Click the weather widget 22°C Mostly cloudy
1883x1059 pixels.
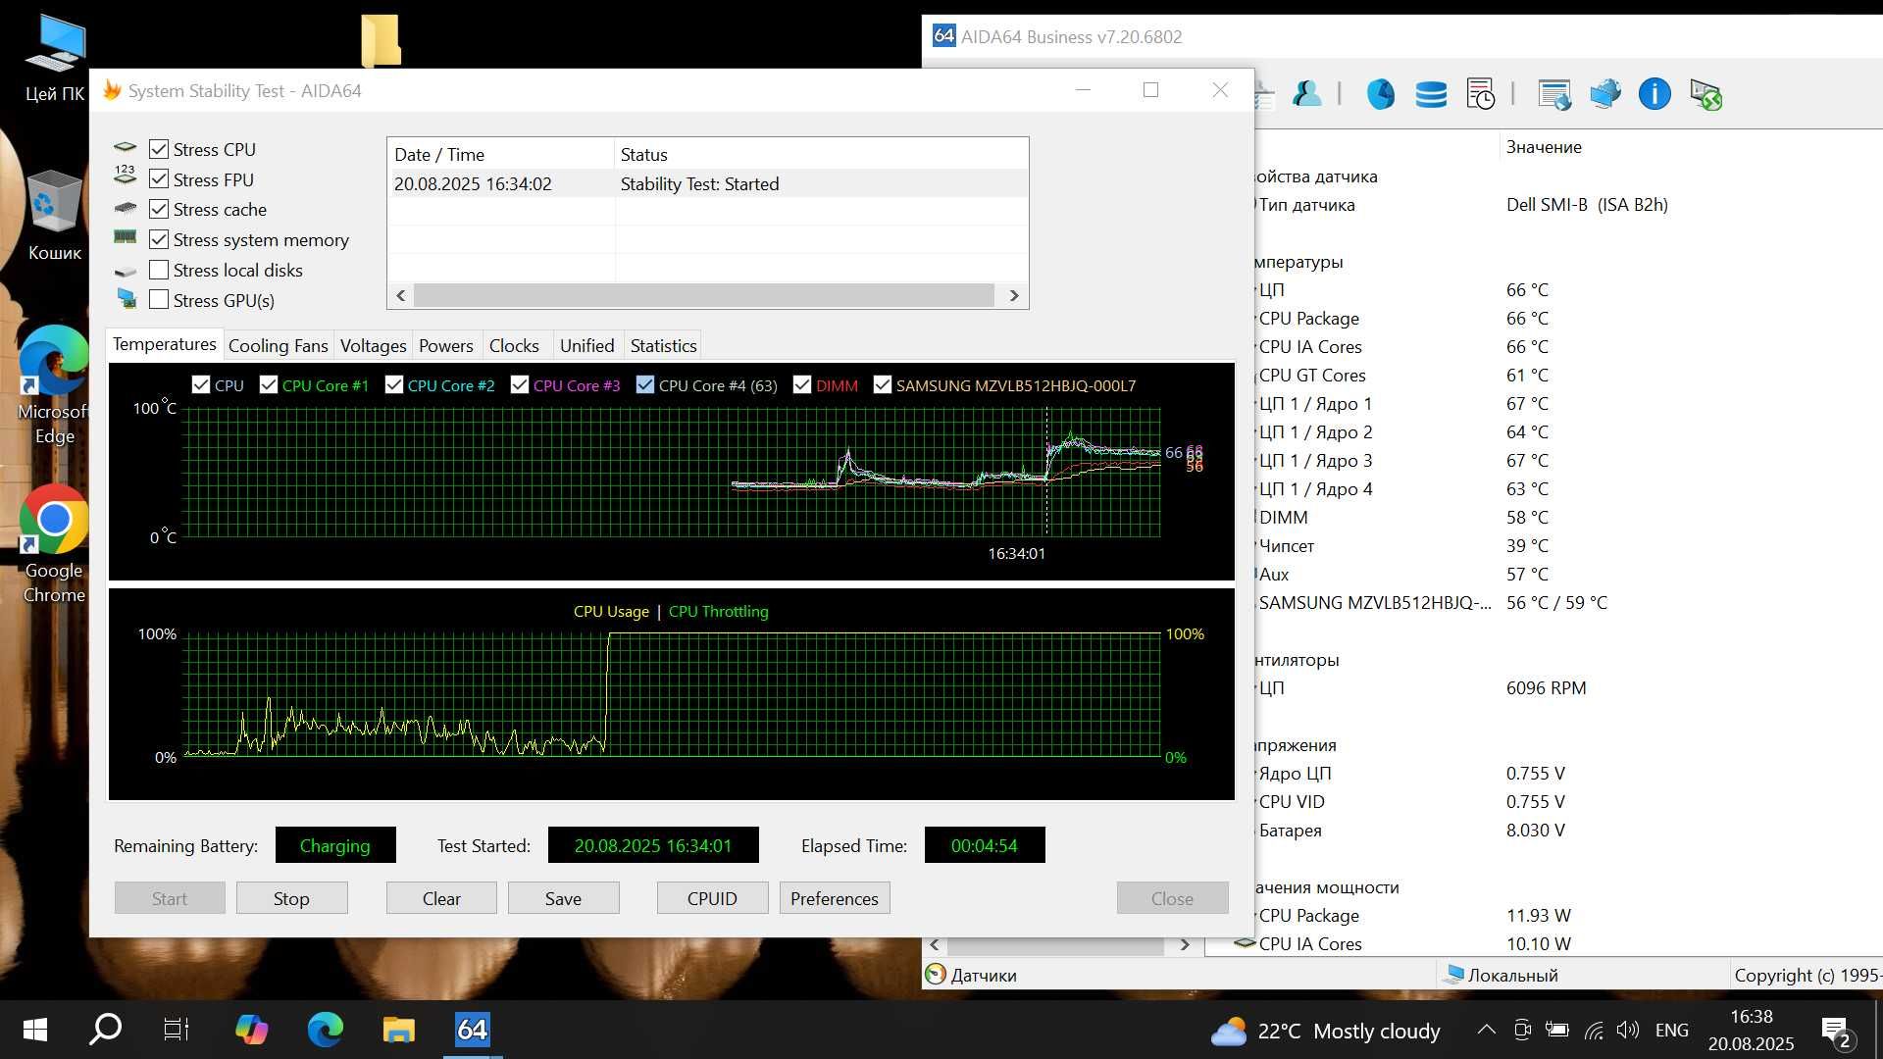[1325, 1031]
